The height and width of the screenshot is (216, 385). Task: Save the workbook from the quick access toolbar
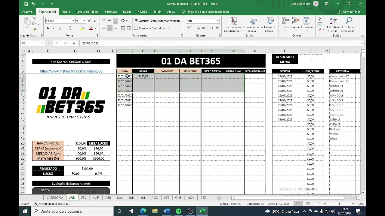pos(26,4)
